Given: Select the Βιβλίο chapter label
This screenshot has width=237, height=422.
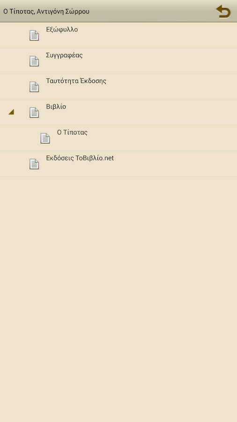Looking at the screenshot, I should pos(56,106).
